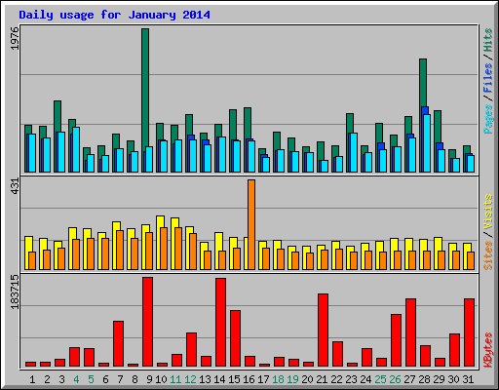This screenshot has width=499, height=390.
Task: Click green weekend day label 12
Action: click(190, 379)
